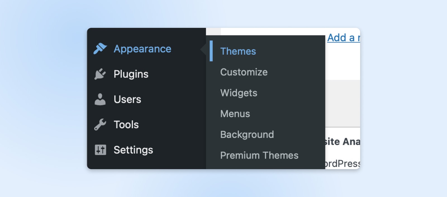Click the Users person icon
The height and width of the screenshot is (197, 447).
(x=100, y=99)
